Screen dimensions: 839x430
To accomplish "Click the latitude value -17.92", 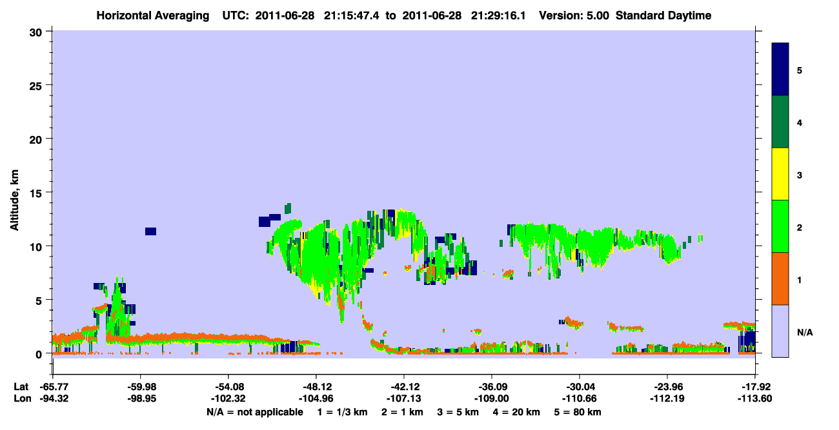I will 755,387.
